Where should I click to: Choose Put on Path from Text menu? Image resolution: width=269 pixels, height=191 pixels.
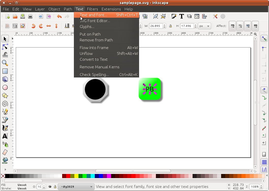coord(90,34)
